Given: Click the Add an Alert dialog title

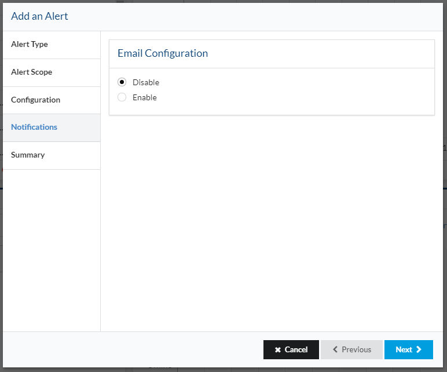Looking at the screenshot, I should [39, 16].
